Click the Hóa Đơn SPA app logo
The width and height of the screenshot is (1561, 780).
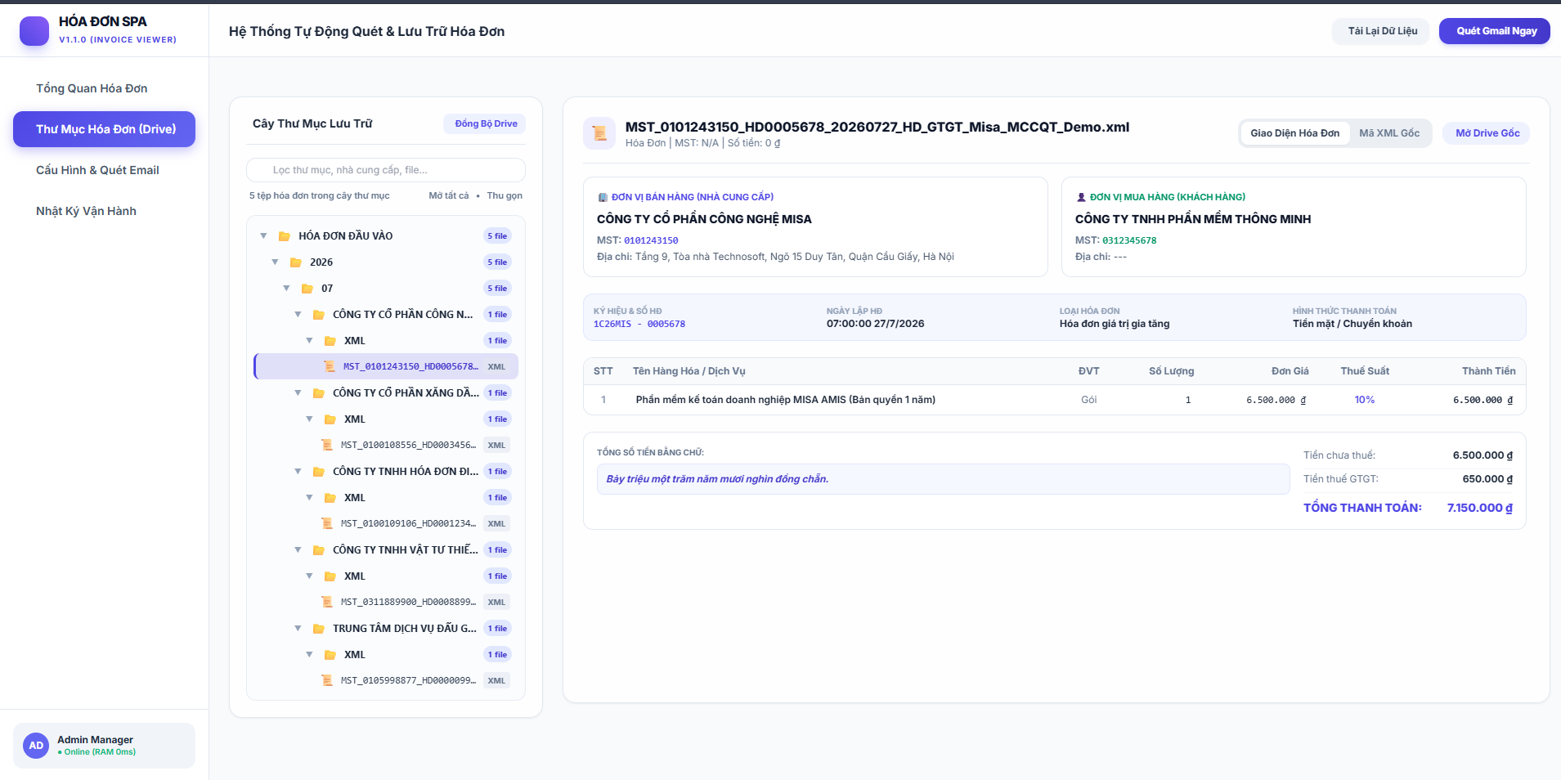pyautogui.click(x=34, y=31)
